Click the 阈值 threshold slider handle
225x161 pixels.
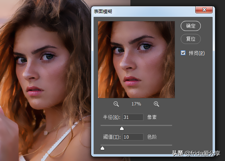102,148
